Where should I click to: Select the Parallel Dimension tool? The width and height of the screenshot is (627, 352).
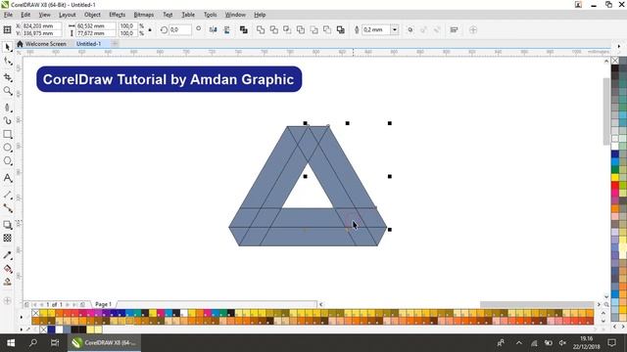click(x=7, y=195)
